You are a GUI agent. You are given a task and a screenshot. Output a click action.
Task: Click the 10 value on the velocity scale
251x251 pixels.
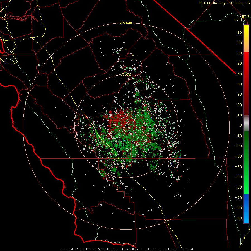coord(240,115)
